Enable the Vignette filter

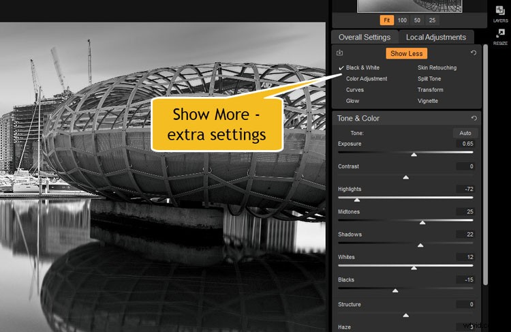(428, 101)
